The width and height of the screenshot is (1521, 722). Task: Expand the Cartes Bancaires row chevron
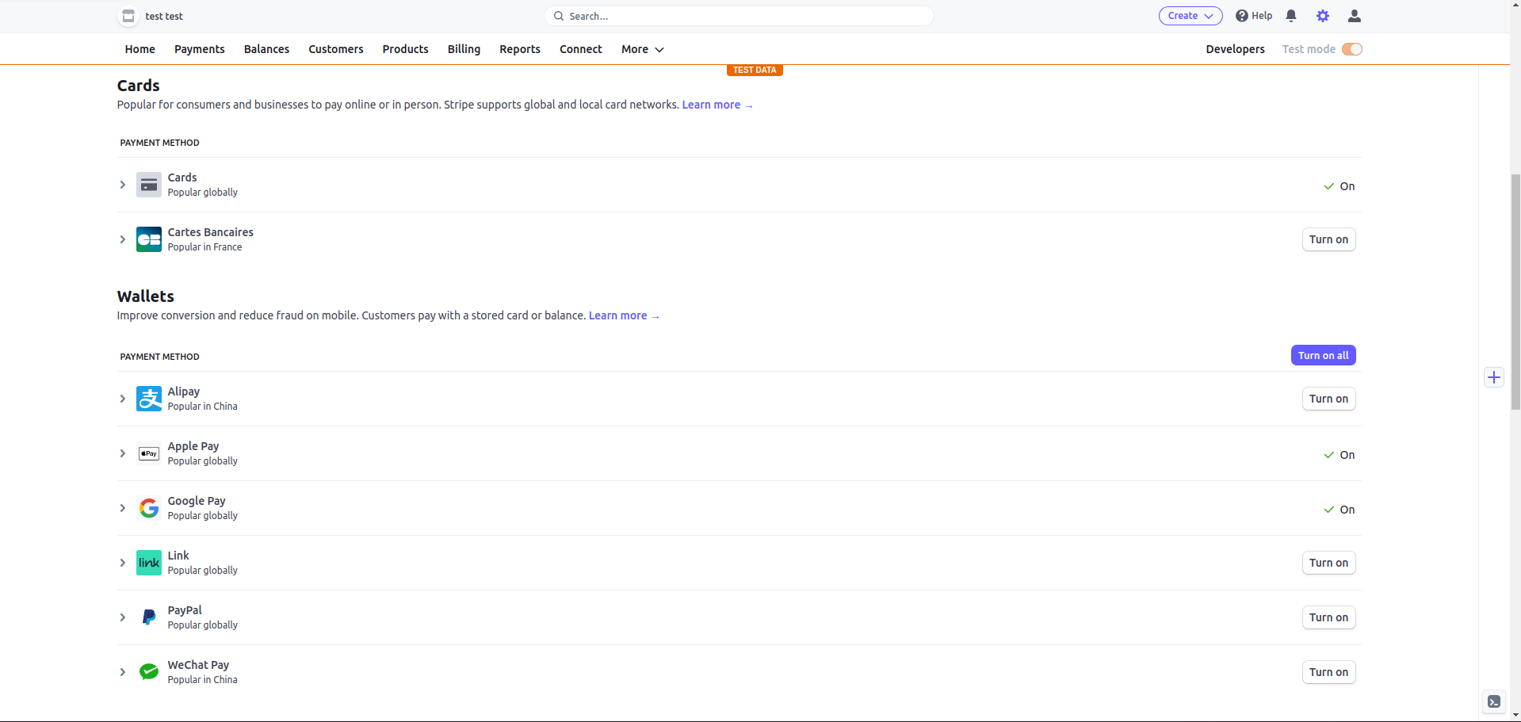123,239
